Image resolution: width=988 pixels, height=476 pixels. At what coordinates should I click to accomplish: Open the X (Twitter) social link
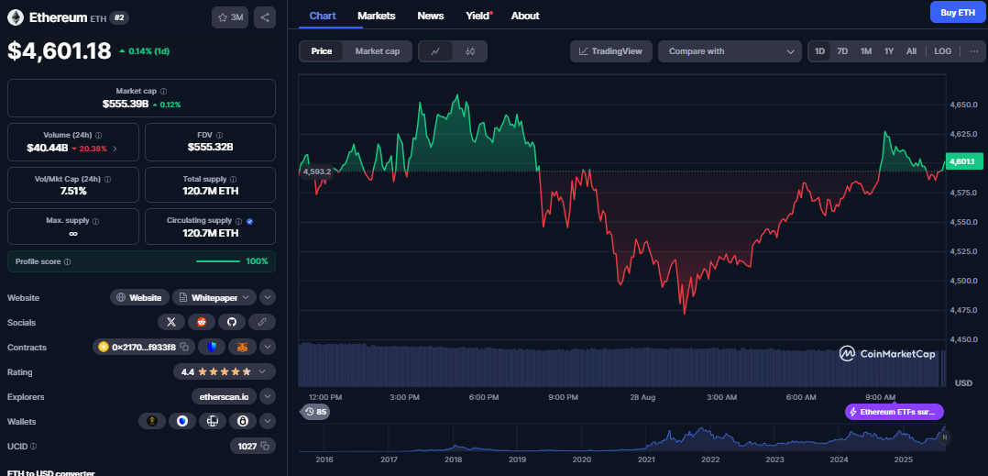170,322
